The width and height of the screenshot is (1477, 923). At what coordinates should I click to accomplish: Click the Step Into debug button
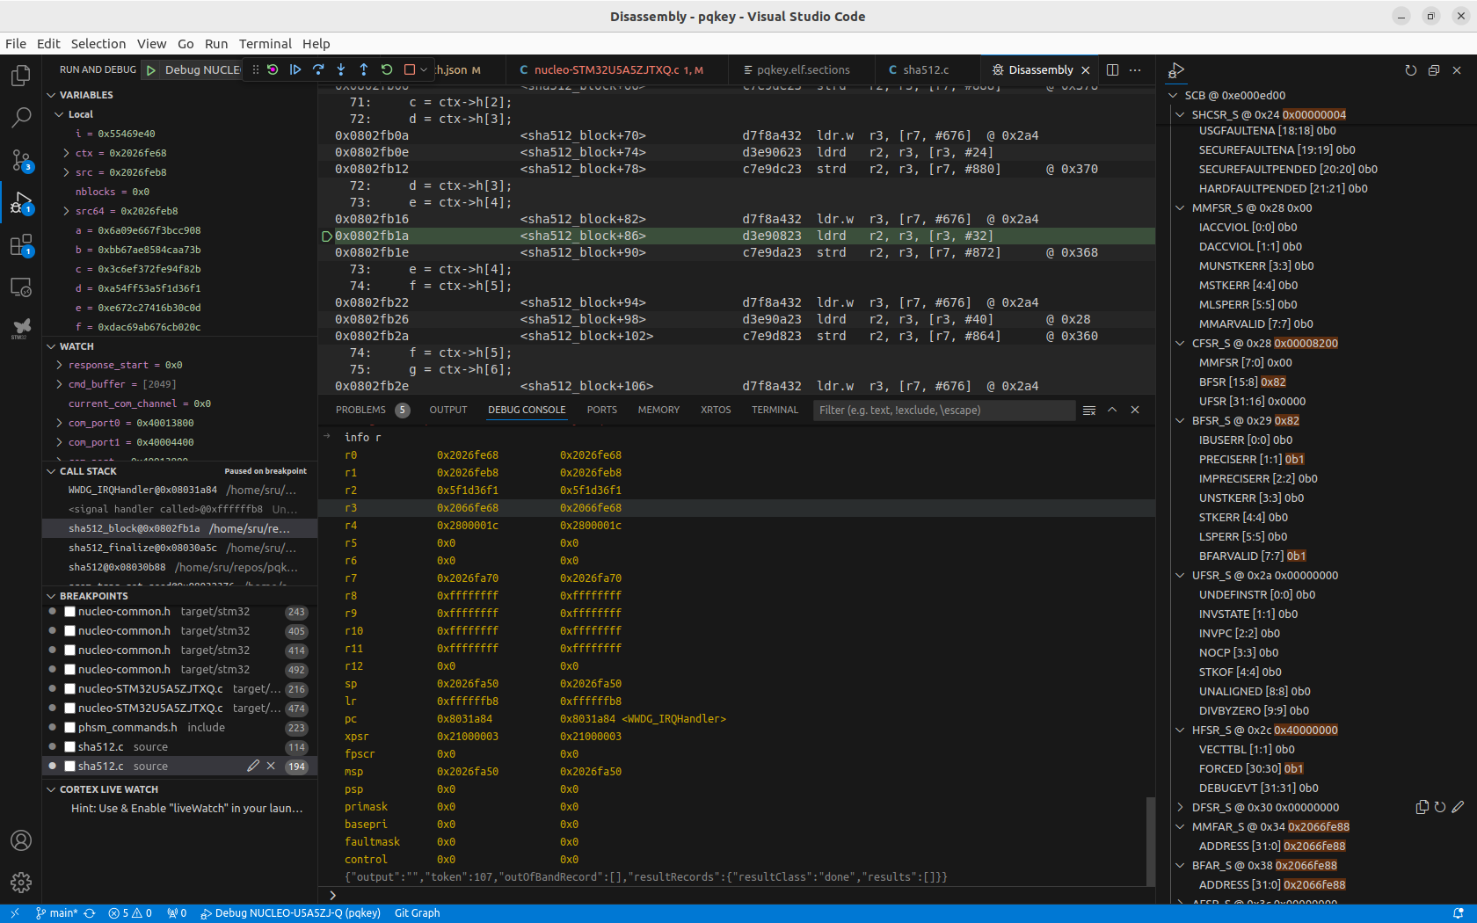coord(341,69)
